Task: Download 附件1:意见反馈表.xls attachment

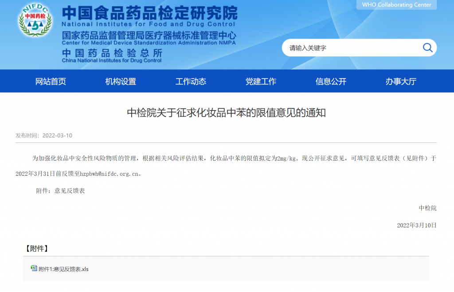Action: tap(63, 269)
